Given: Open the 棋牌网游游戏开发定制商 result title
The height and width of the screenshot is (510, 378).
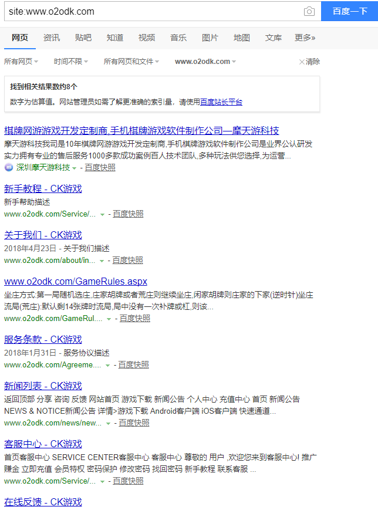Looking at the screenshot, I should point(141,131).
